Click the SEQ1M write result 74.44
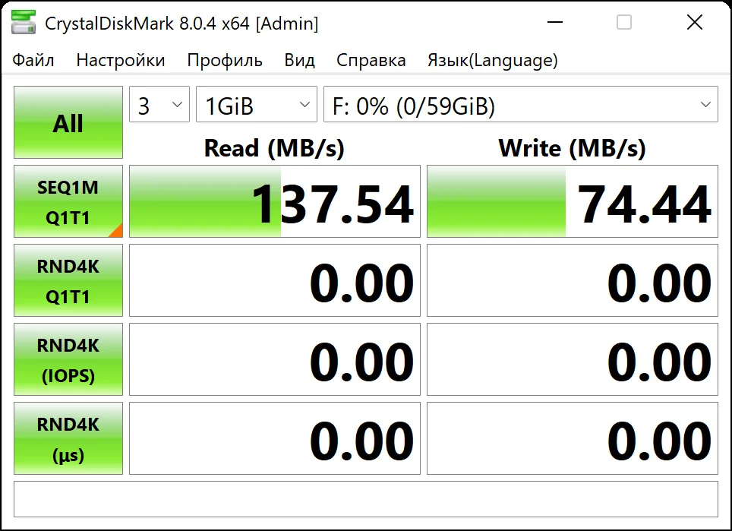The height and width of the screenshot is (531, 732). point(573,201)
